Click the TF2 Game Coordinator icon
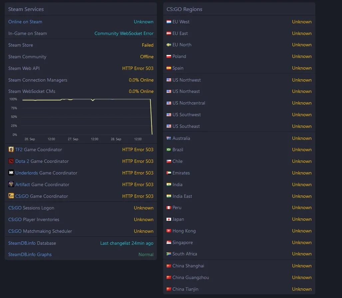The height and width of the screenshot is (298, 342). [11, 149]
